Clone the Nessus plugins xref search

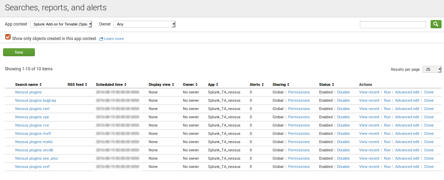[x=429, y=167]
